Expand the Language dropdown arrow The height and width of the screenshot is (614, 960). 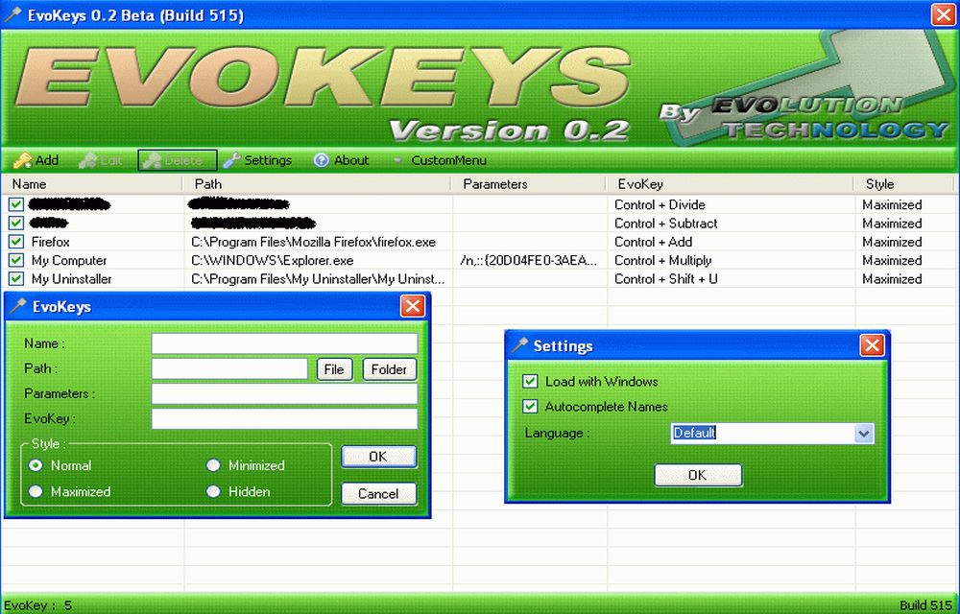[864, 434]
